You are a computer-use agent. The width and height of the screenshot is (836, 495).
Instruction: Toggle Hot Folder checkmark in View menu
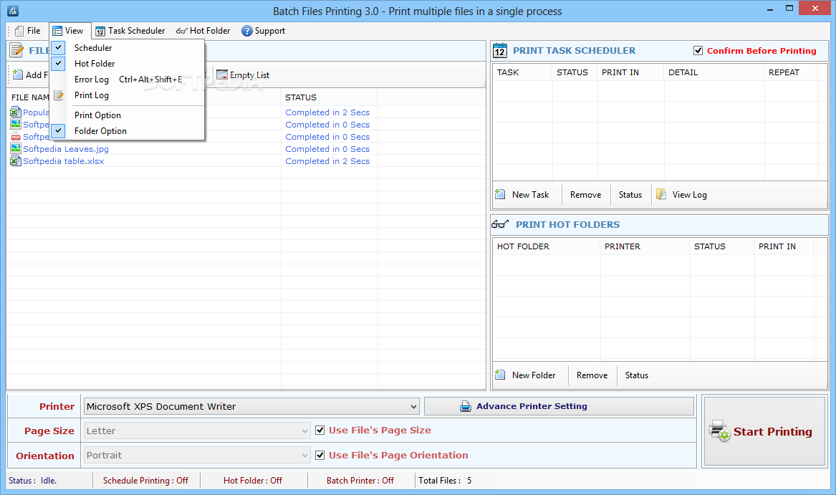(x=59, y=63)
